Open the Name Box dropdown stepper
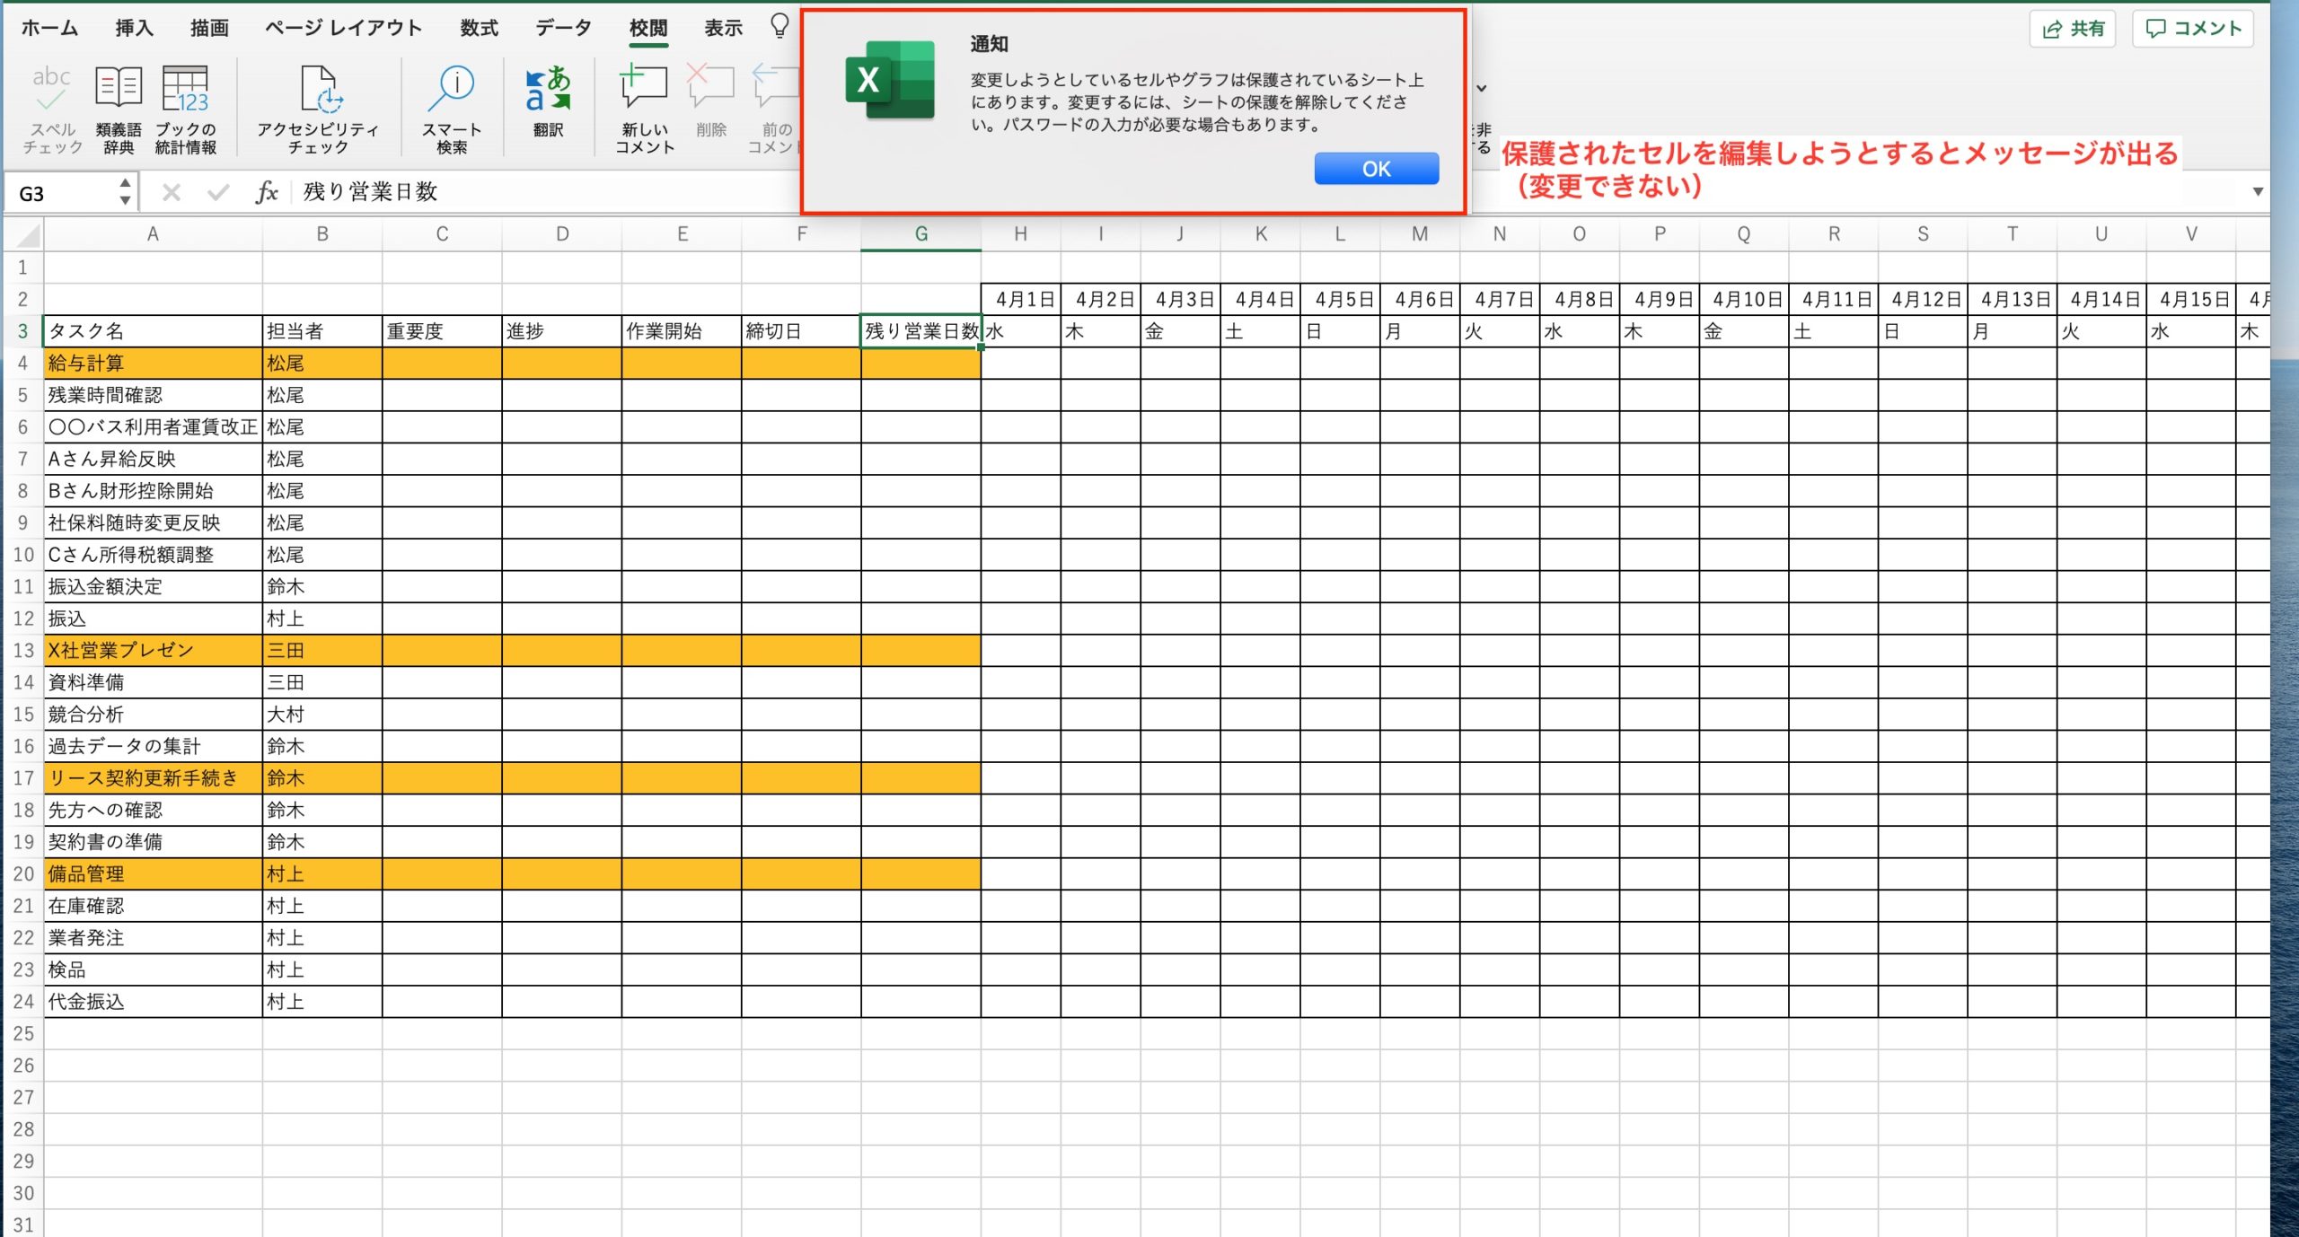Viewport: 2299px width, 1237px height. (125, 192)
